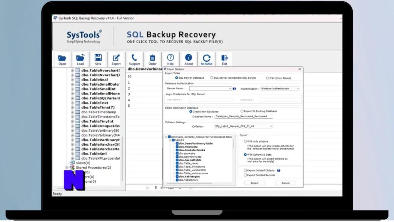This screenshot has height=222, width=394.
Task: Open the Authentication dropdown
Action: point(298,89)
